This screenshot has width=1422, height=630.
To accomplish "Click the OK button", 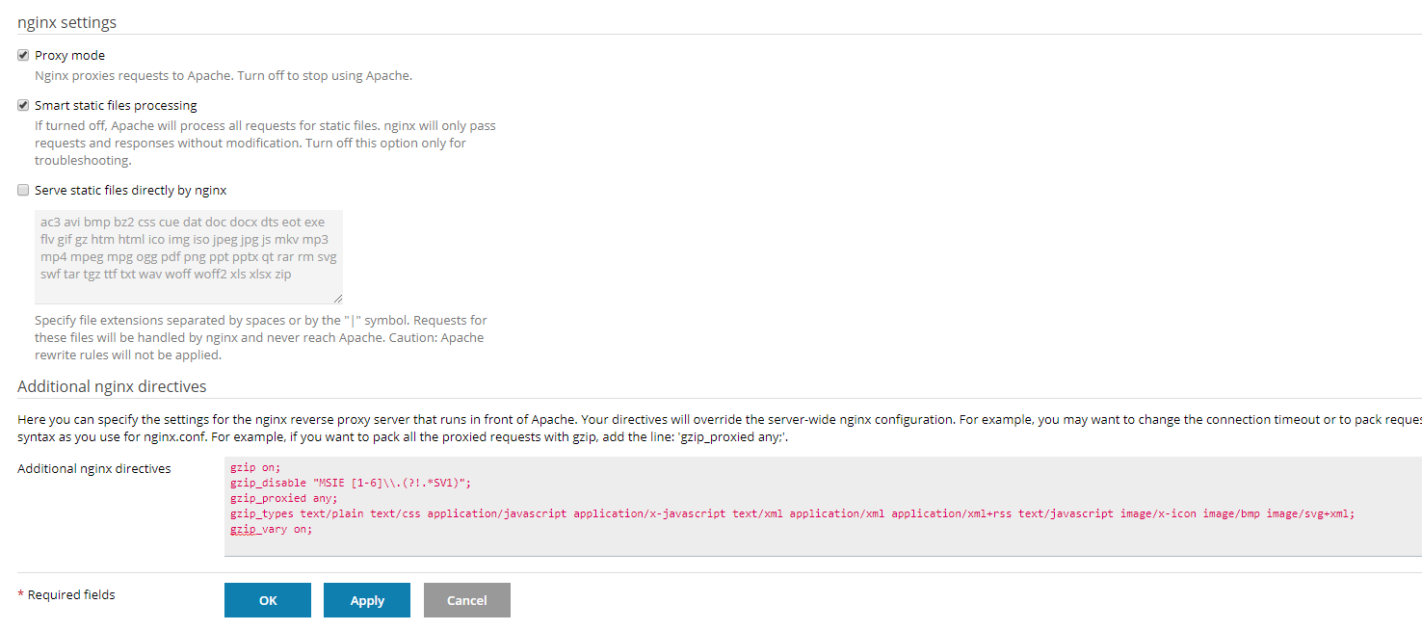I will tap(268, 600).
